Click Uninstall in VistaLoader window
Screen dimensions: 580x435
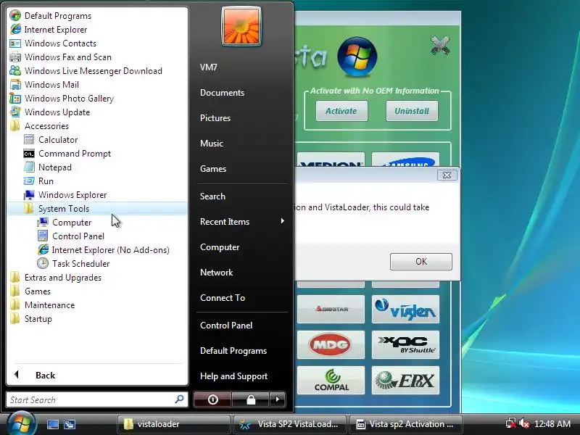(412, 111)
